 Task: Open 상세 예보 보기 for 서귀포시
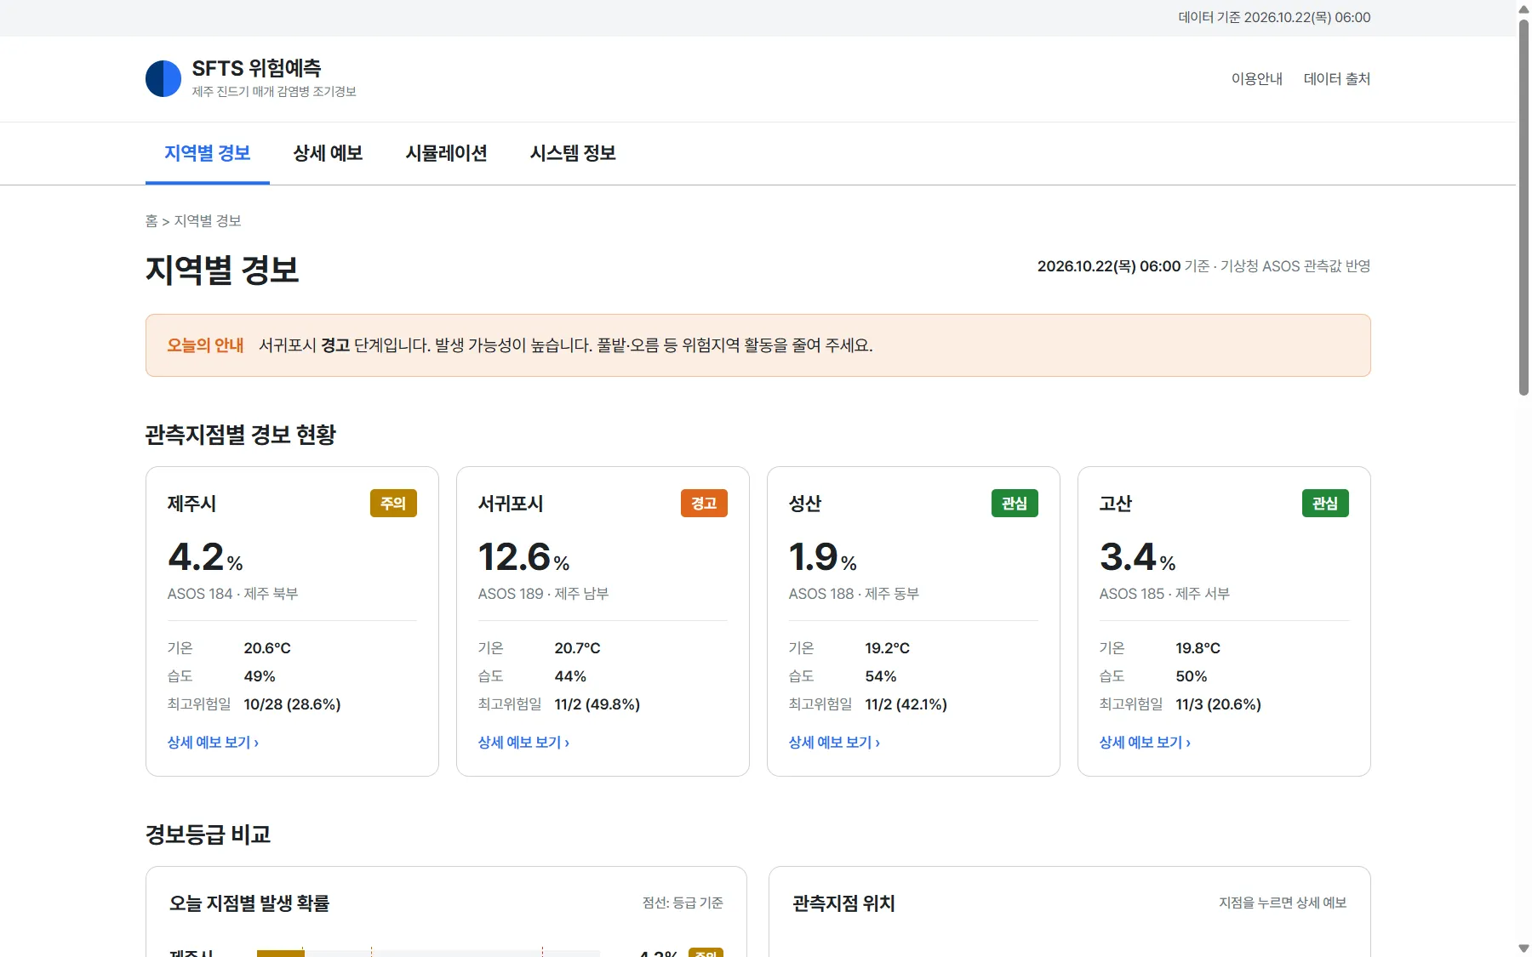(x=523, y=743)
